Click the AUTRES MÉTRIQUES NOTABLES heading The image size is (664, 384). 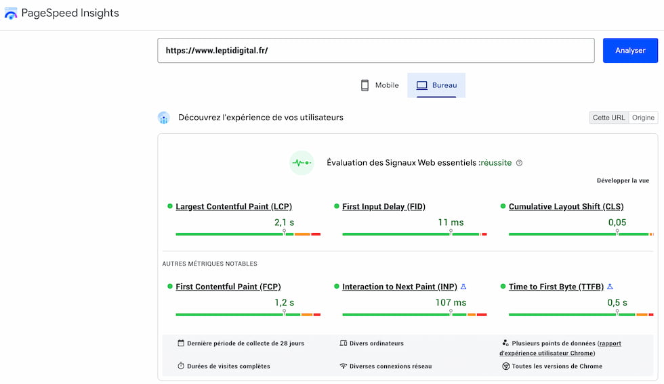pyautogui.click(x=209, y=264)
